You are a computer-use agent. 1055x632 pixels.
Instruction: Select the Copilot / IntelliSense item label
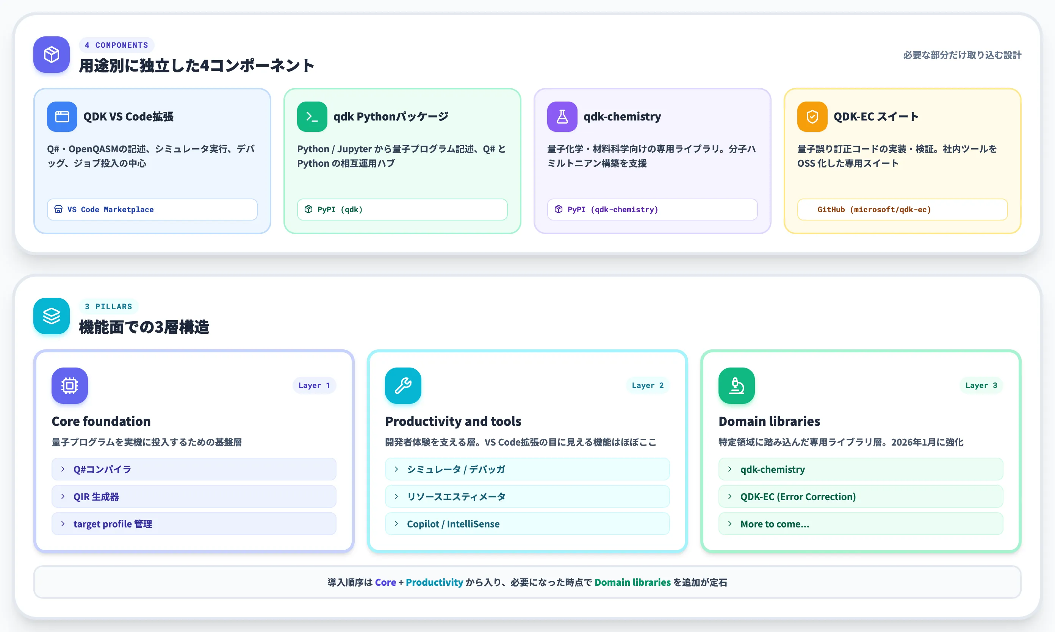[453, 524]
